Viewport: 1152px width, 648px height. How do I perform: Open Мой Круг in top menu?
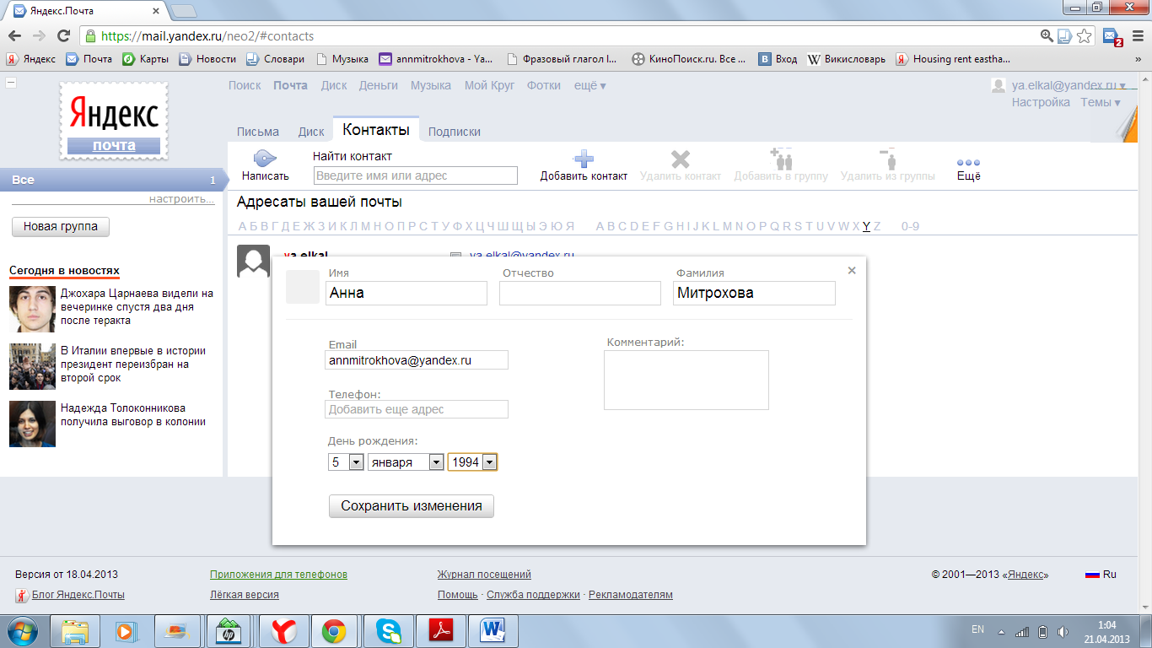(489, 85)
